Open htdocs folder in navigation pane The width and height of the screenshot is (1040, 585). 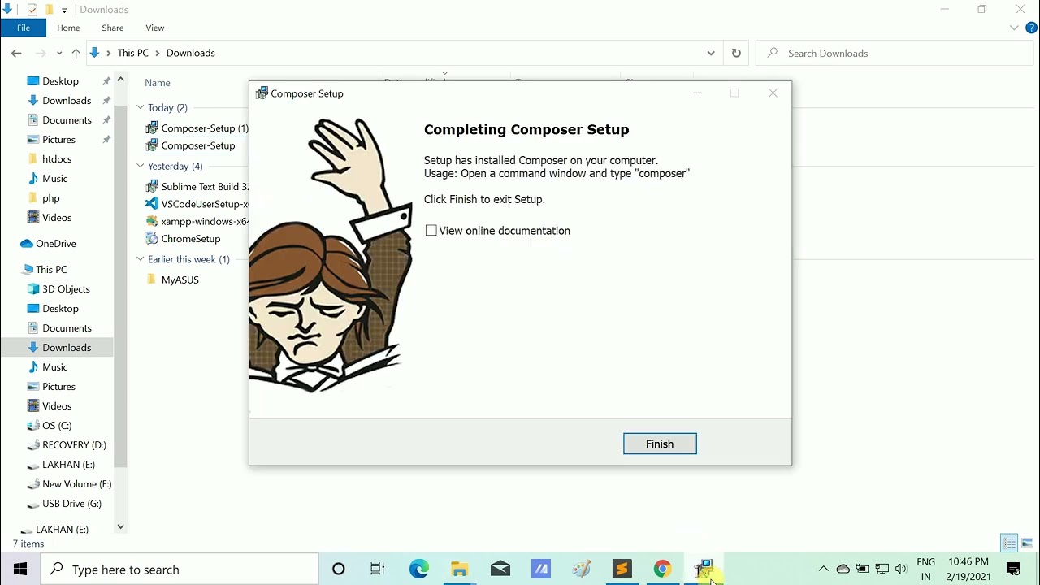pyautogui.click(x=57, y=159)
